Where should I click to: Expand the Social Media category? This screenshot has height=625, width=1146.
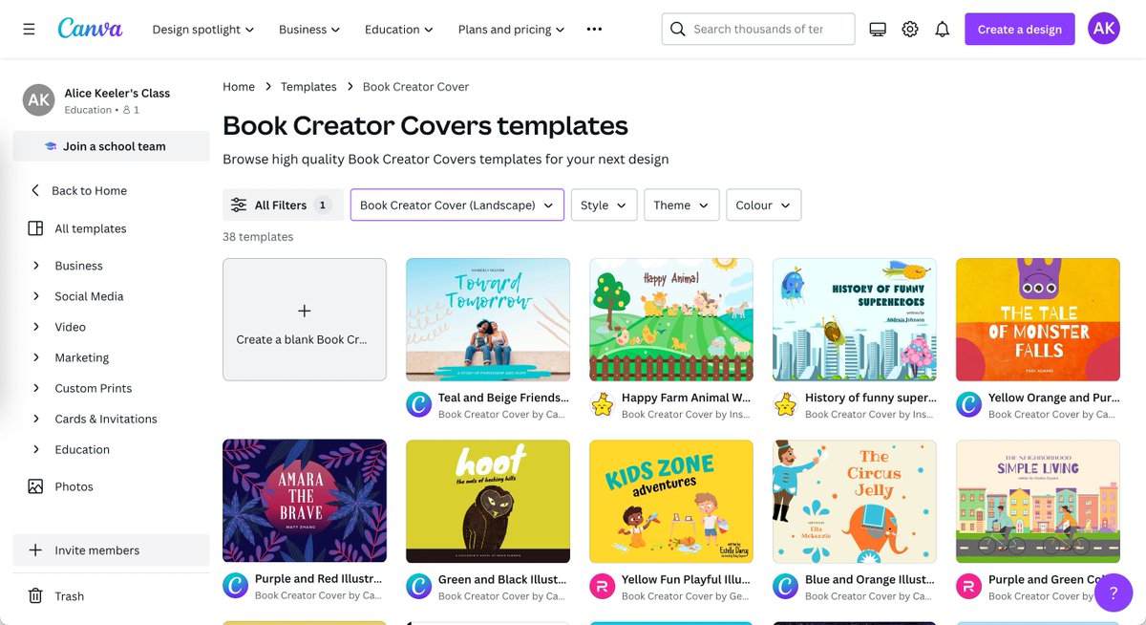(36, 296)
